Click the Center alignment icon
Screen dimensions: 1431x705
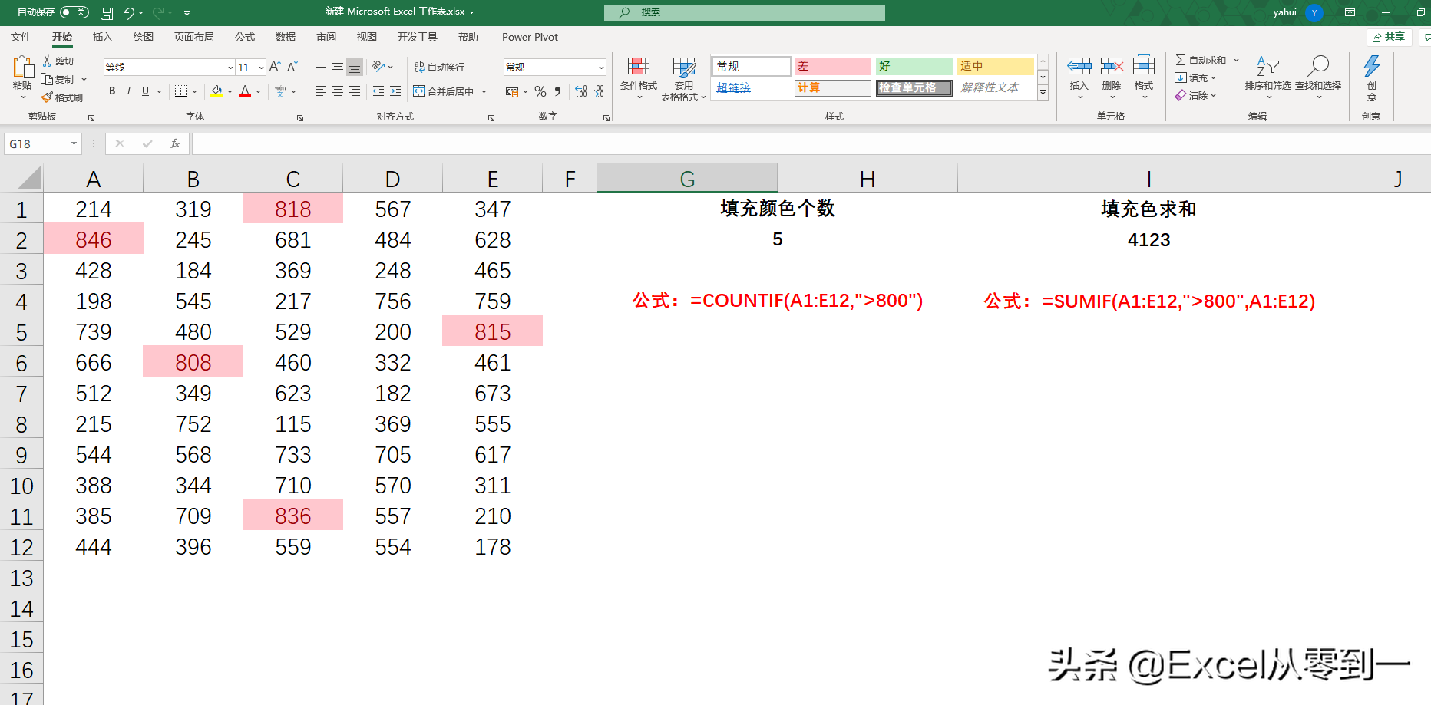tap(338, 91)
